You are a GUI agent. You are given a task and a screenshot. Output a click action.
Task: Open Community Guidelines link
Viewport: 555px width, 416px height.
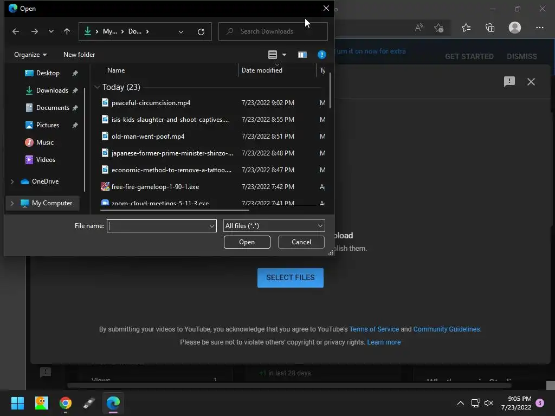pyautogui.click(x=447, y=329)
